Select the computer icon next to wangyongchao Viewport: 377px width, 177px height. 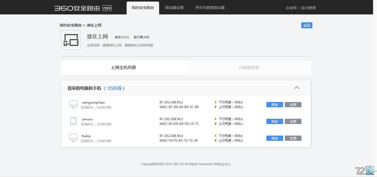point(73,104)
